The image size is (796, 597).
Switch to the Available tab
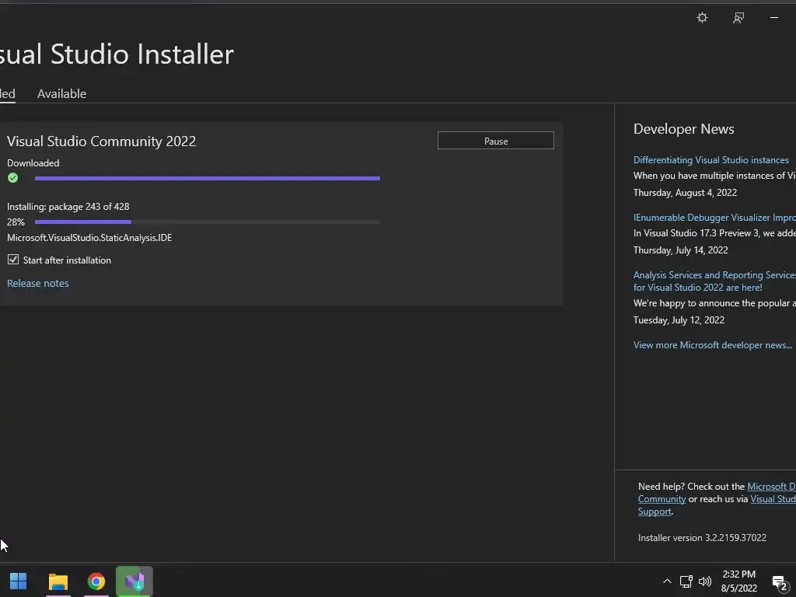coord(62,94)
